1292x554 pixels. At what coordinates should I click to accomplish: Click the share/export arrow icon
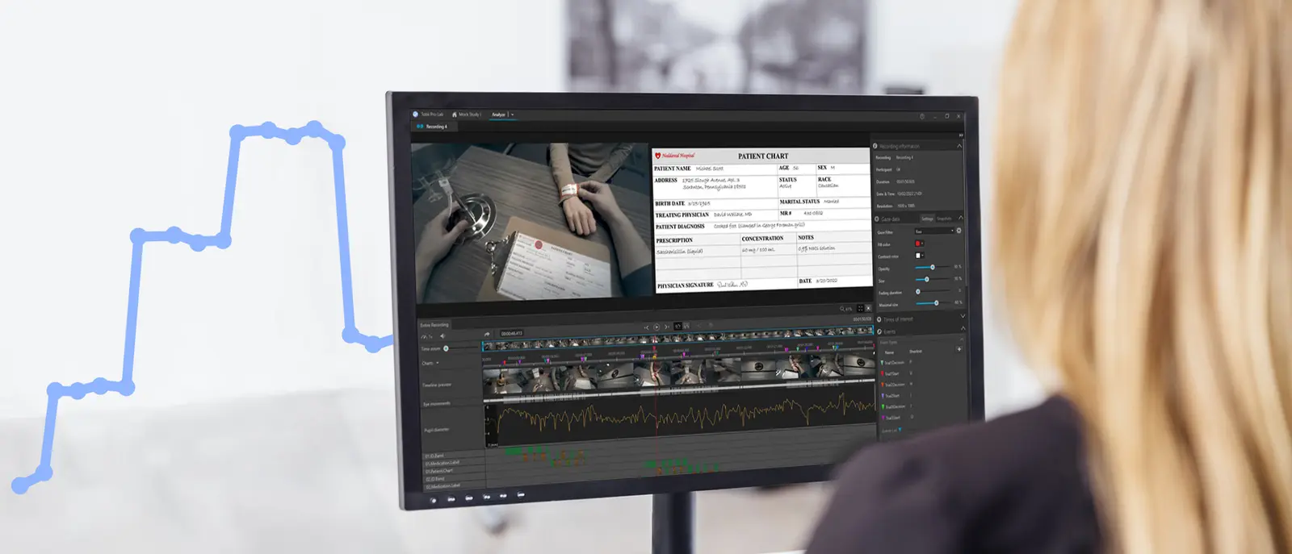[487, 335]
